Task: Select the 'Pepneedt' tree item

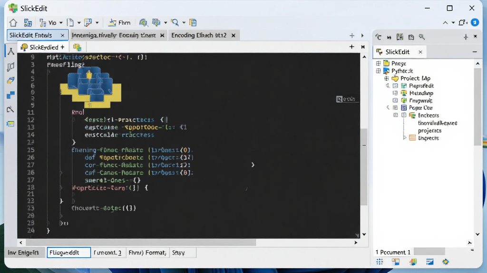Action: click(x=421, y=86)
